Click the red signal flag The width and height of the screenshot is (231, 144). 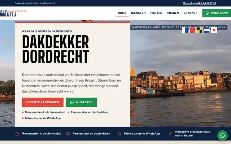click(x=192, y=30)
